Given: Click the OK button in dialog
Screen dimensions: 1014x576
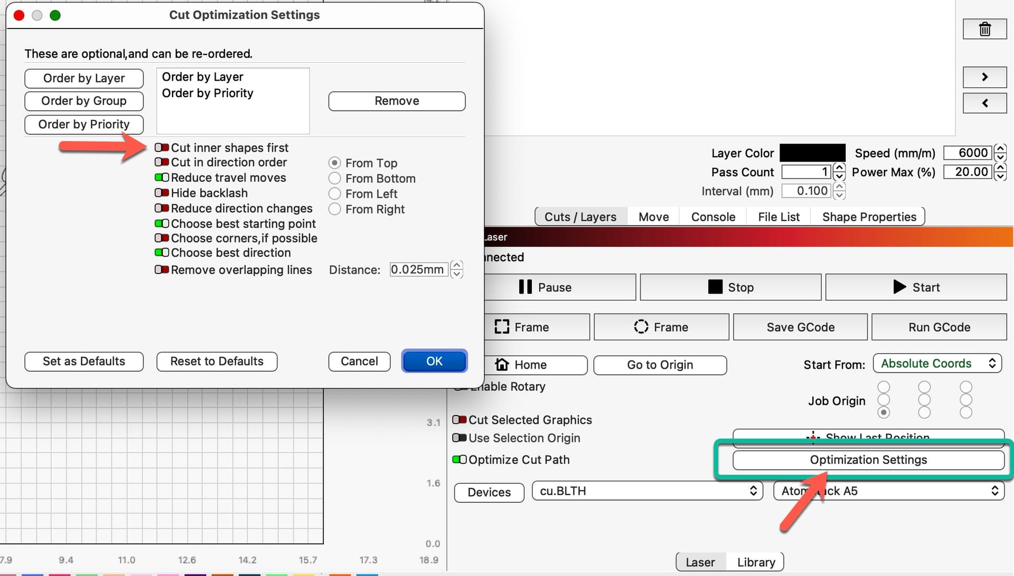Looking at the screenshot, I should pyautogui.click(x=434, y=361).
